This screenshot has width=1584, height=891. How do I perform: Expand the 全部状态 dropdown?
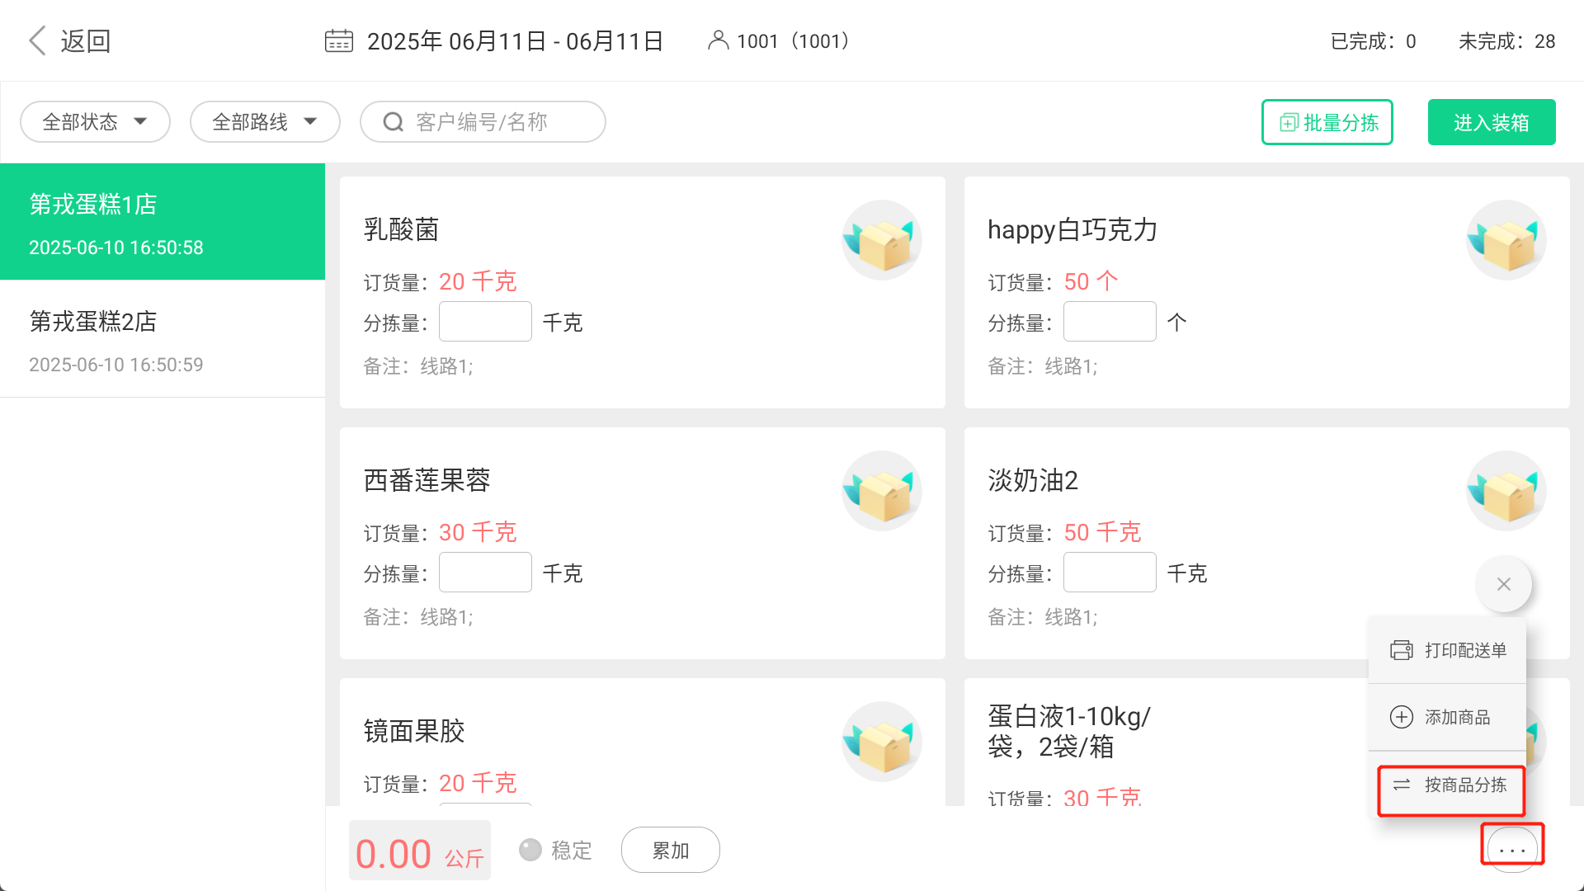tap(95, 122)
